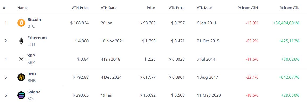Sort table by ATH Date column
Screen dimensions: 307x103
pos(108,8)
